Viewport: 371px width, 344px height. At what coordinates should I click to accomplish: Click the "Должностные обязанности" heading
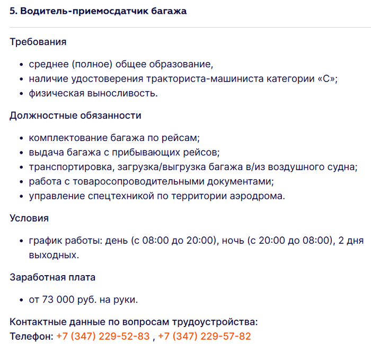(75, 115)
